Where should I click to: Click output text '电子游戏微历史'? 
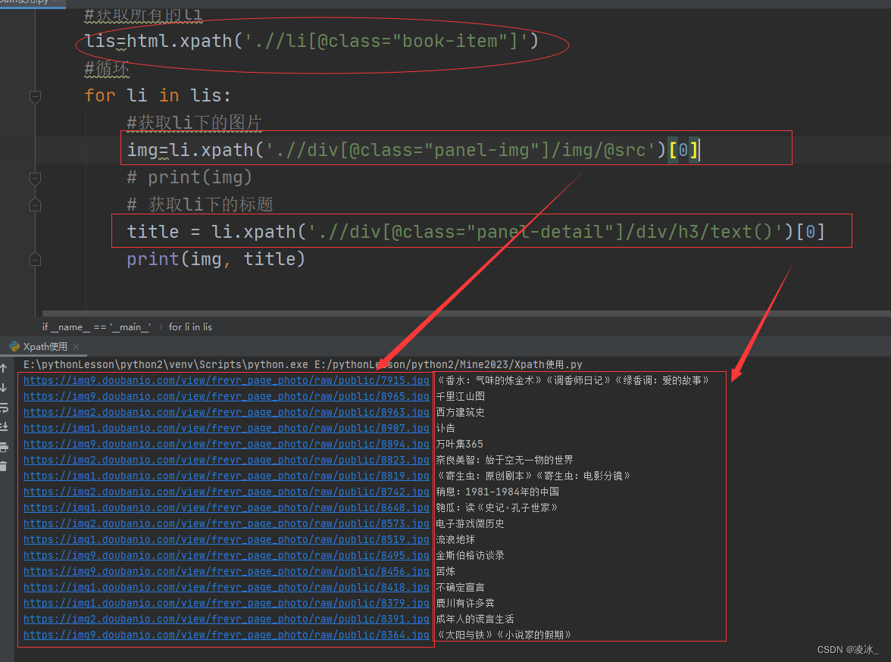pos(470,523)
